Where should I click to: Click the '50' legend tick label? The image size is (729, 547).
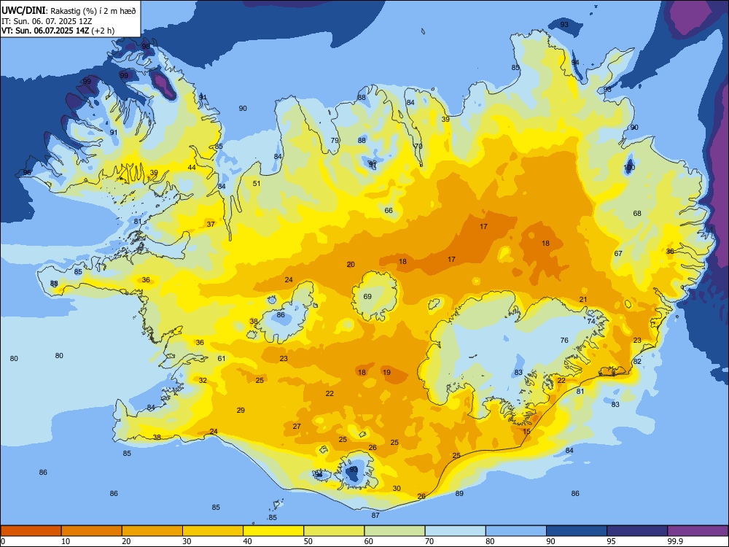[x=308, y=541]
